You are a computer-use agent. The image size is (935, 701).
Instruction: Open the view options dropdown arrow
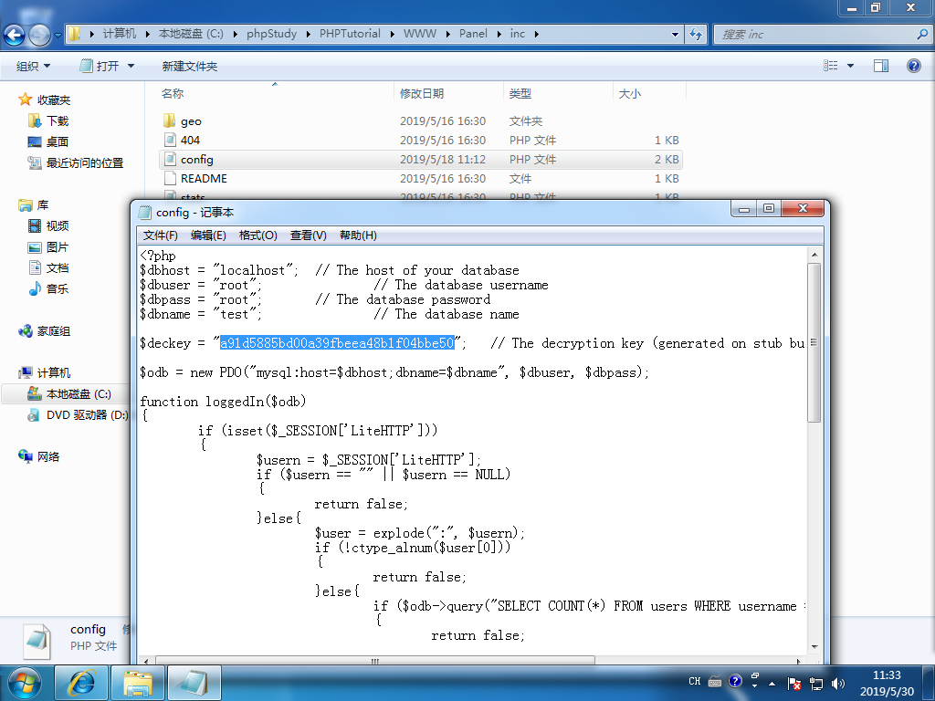[851, 66]
